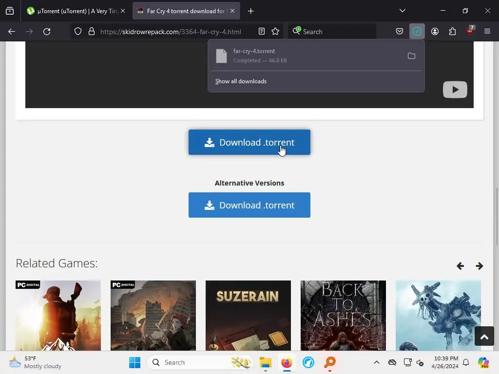Open the network display tray icon
Screen dimensions: 499x374
[408, 362]
